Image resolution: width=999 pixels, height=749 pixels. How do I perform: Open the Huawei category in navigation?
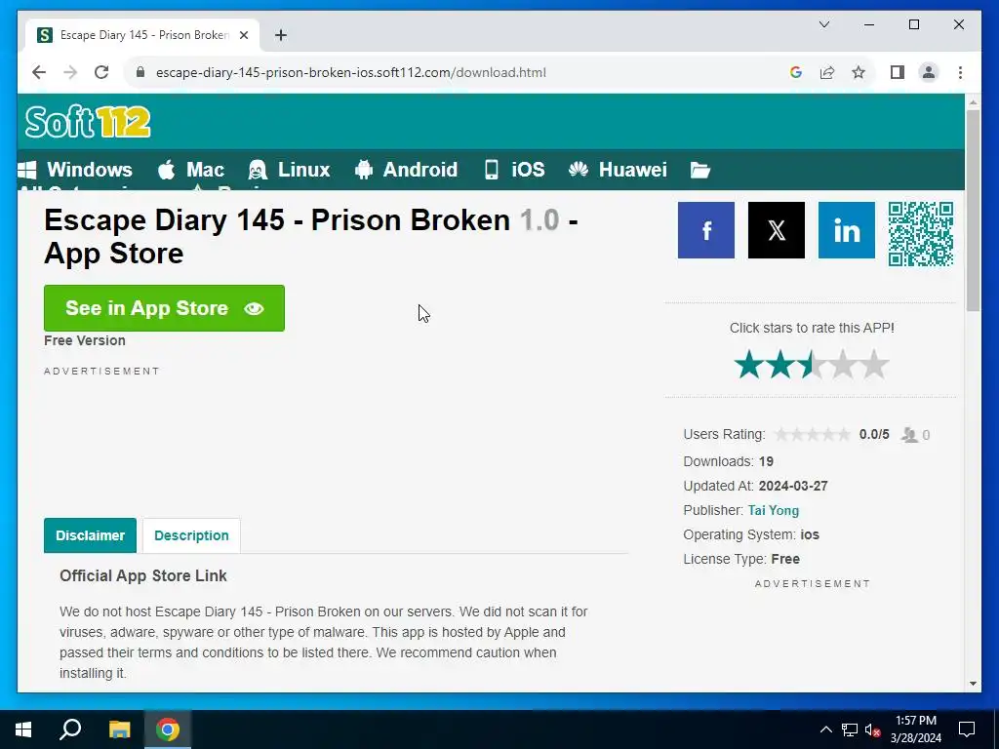coord(618,170)
